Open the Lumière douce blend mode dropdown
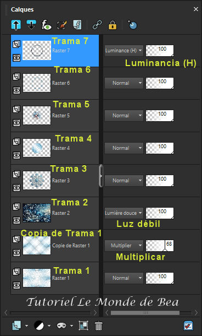 pos(124,213)
